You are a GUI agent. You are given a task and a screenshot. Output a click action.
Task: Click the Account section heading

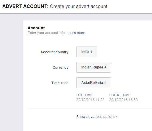[36, 28]
